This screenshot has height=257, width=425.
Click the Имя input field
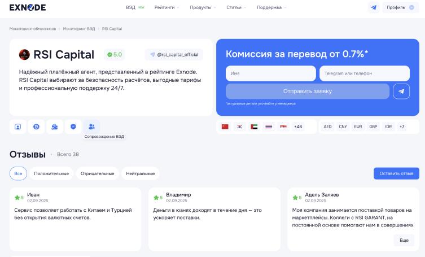271,73
